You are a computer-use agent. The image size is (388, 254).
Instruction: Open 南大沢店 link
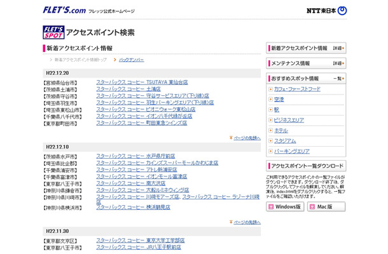pos(130,184)
